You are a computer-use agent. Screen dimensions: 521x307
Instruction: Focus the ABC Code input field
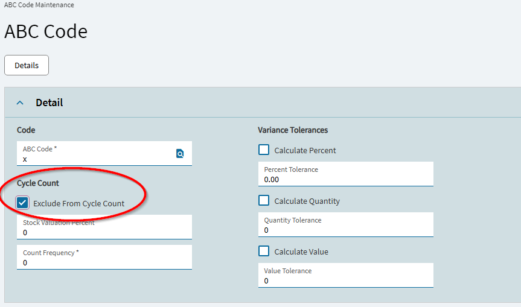(x=104, y=153)
